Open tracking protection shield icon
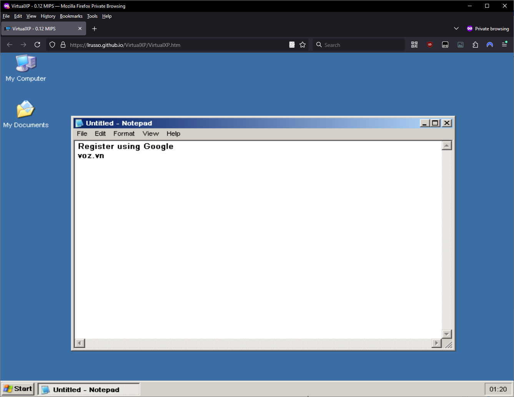Screen dimensions: 514x397 52,45
